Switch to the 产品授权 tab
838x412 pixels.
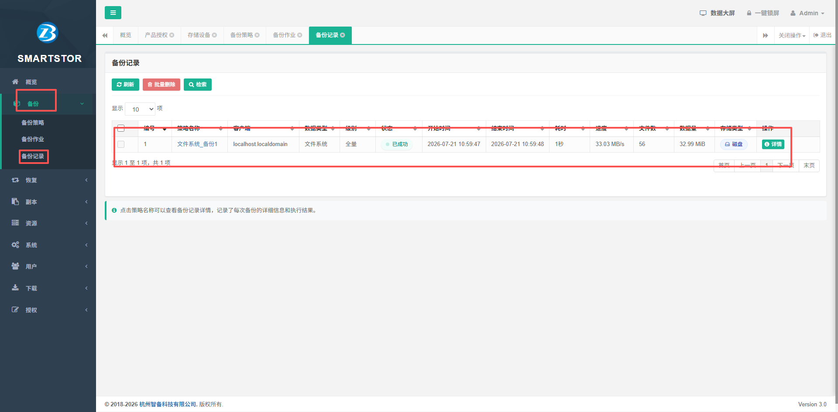pos(156,35)
